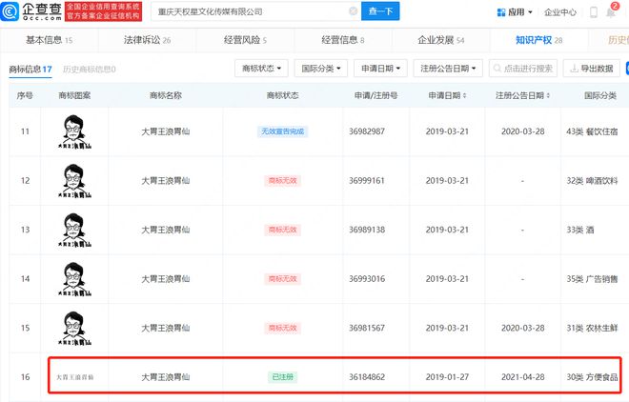
Task: Switch to 企业发展 tab
Action: pyautogui.click(x=441, y=40)
